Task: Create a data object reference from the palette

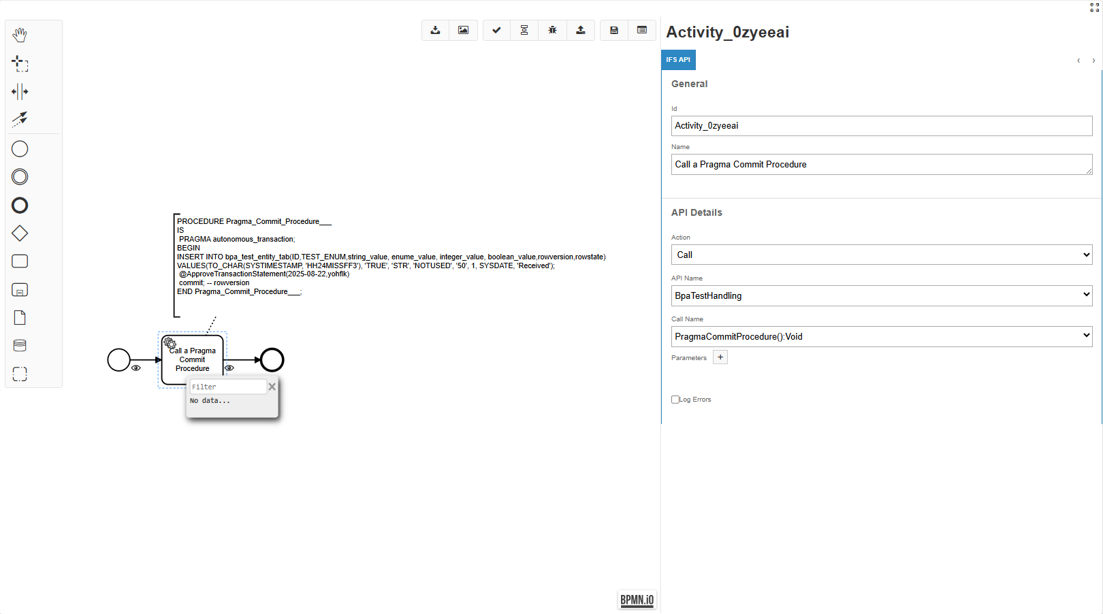Action: (x=20, y=318)
